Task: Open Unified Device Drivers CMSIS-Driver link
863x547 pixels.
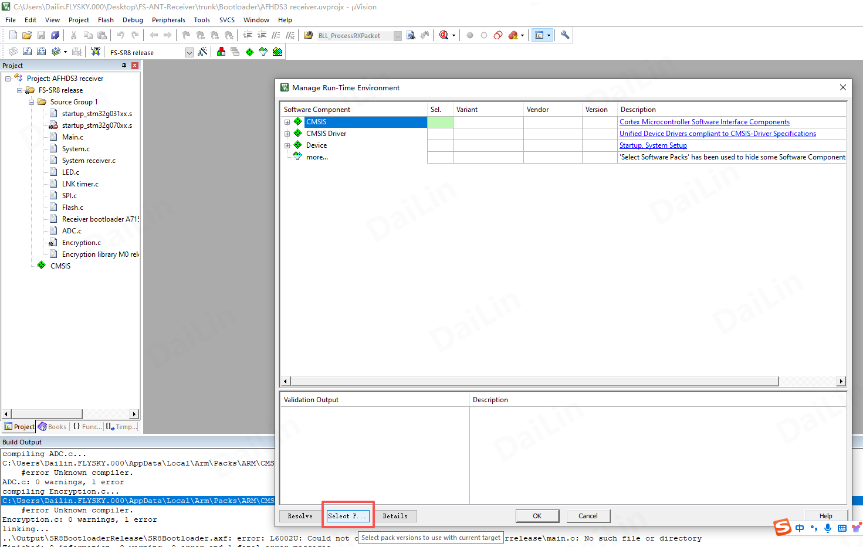Action: 718,134
